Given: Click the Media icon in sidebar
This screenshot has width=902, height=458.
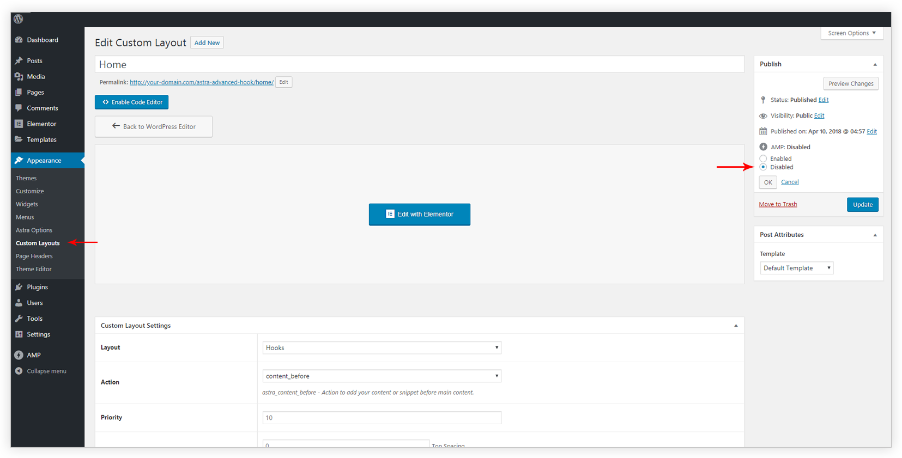Looking at the screenshot, I should pos(19,76).
